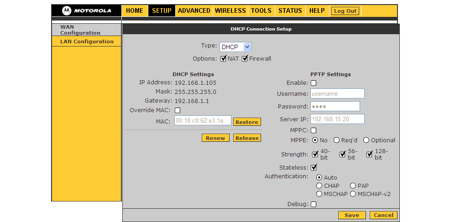Switch to the WIRELESS tab

(x=230, y=10)
